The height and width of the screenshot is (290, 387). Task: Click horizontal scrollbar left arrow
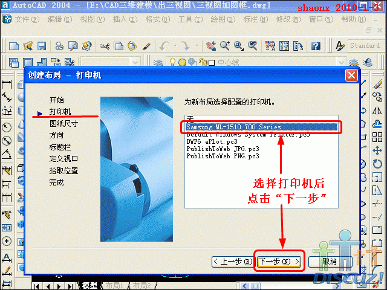245,286
